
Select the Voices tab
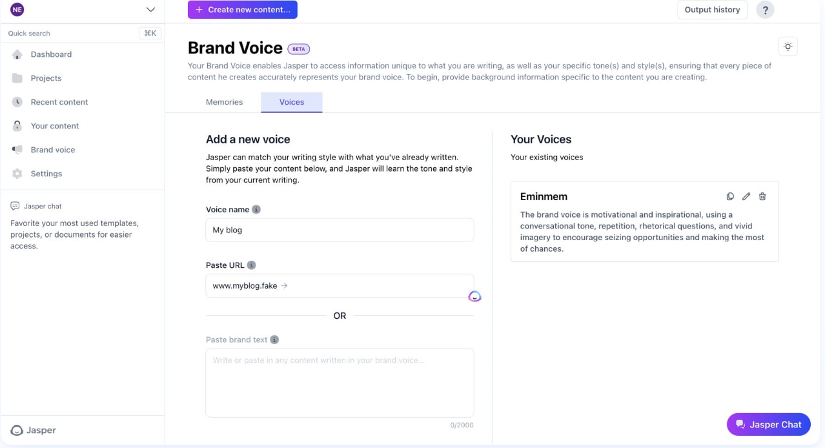click(x=292, y=102)
